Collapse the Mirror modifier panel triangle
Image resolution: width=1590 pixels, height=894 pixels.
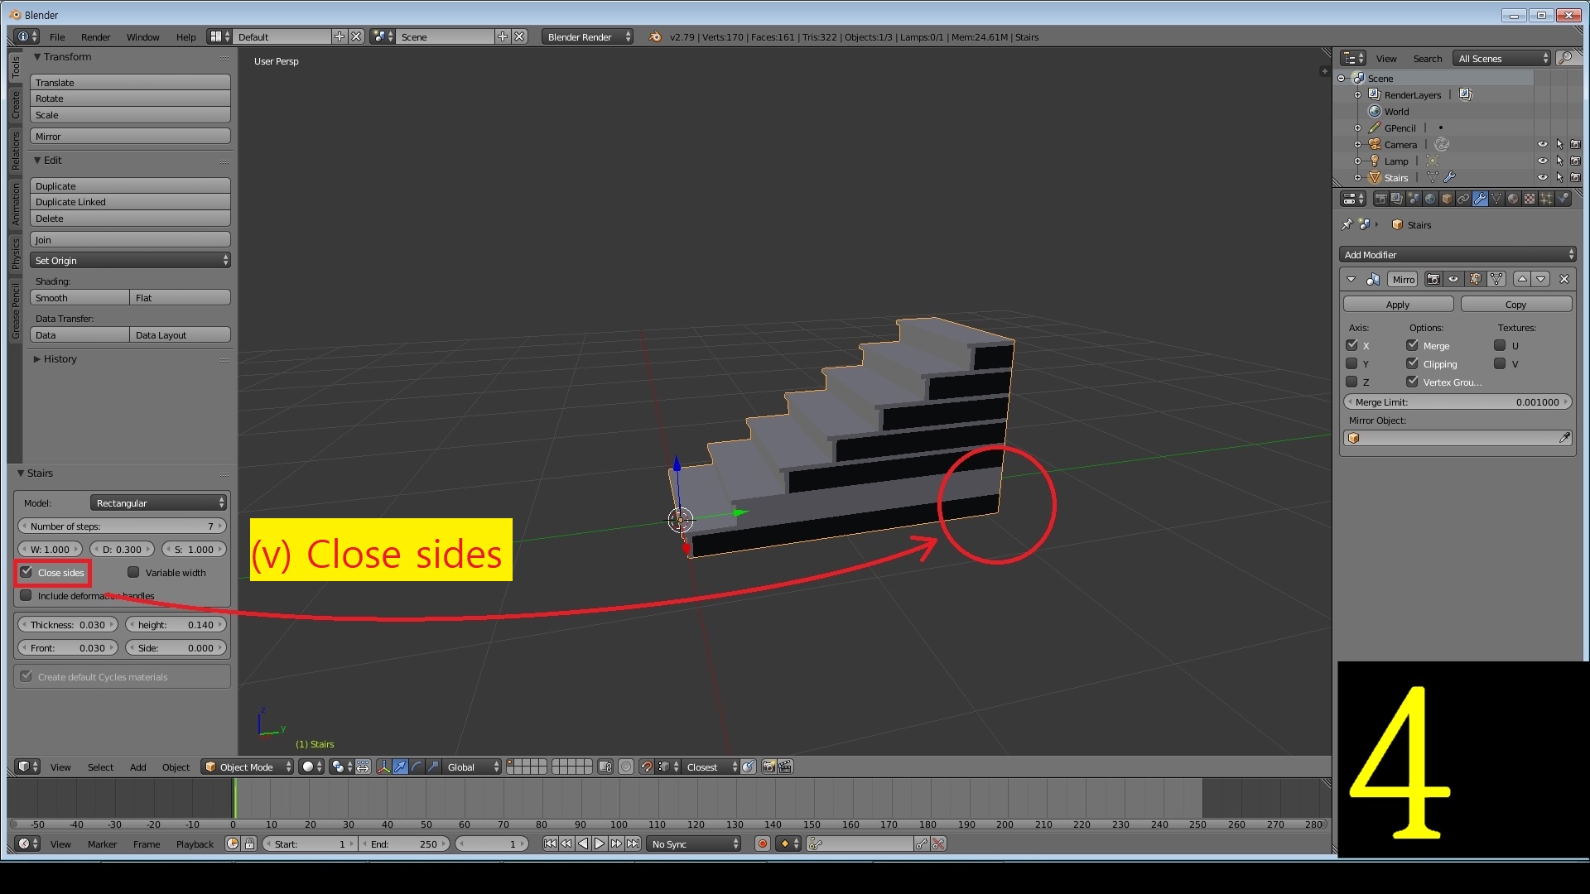coord(1351,279)
